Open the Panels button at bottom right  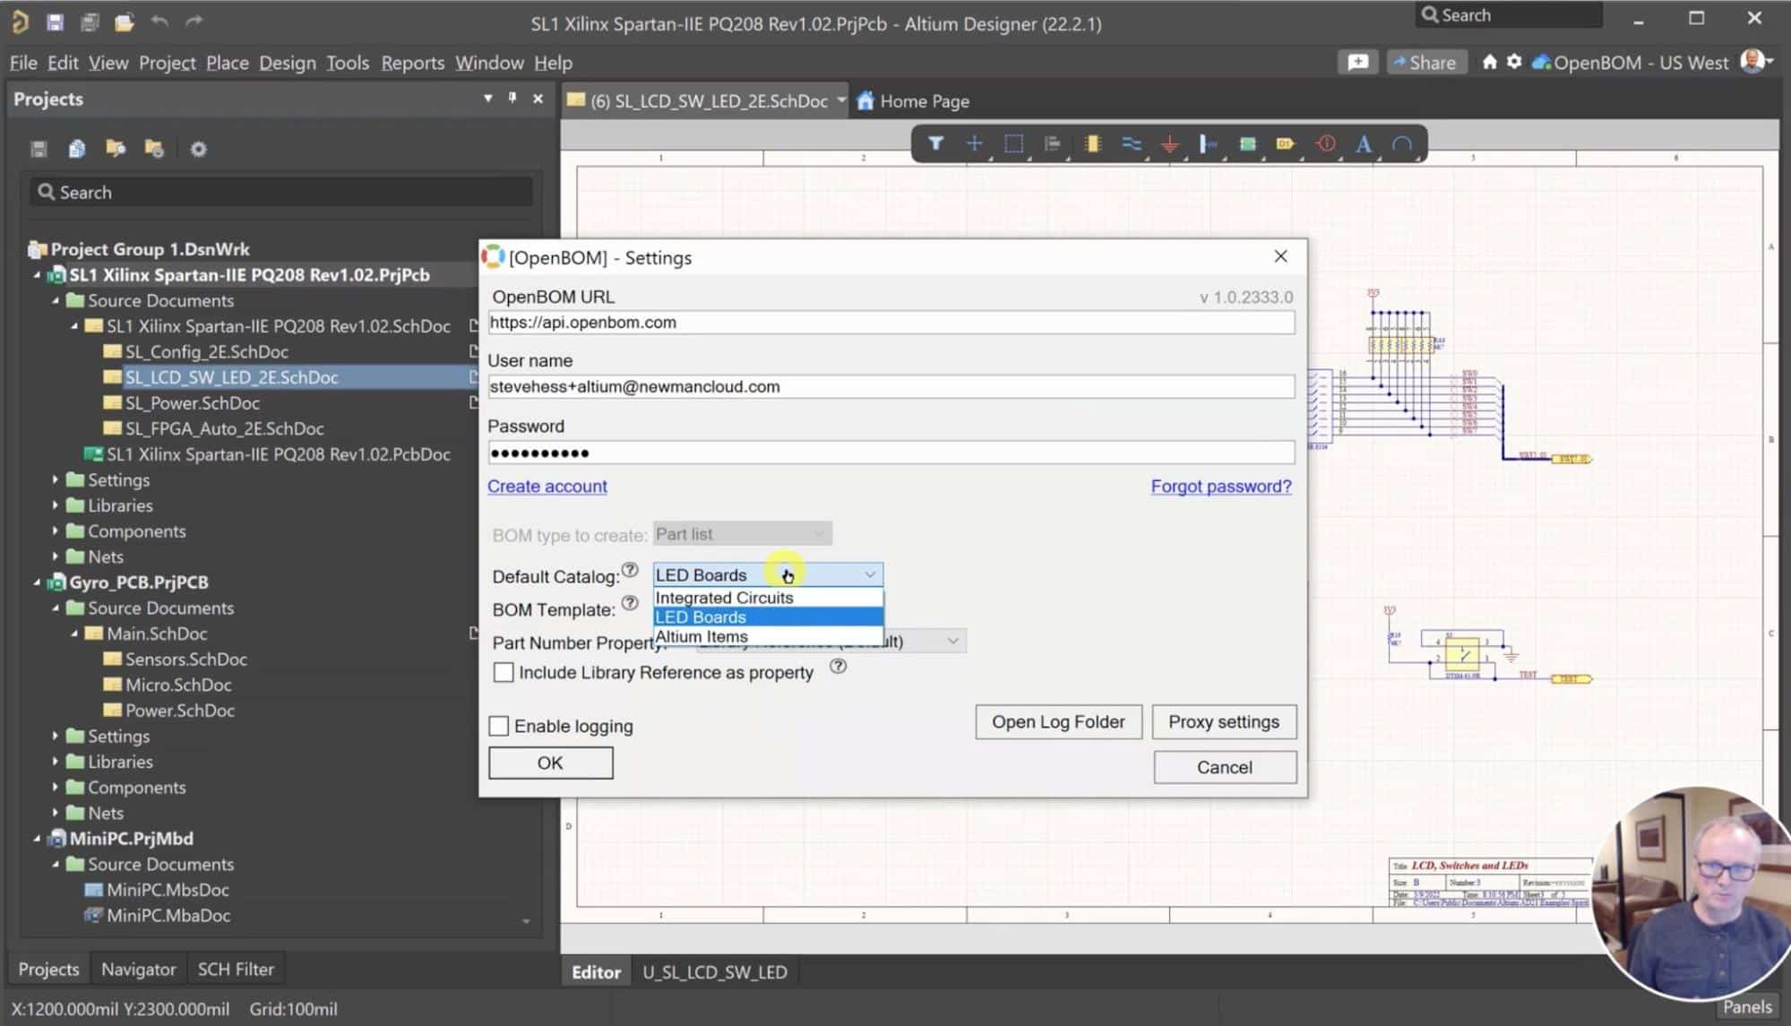pos(1746,1006)
